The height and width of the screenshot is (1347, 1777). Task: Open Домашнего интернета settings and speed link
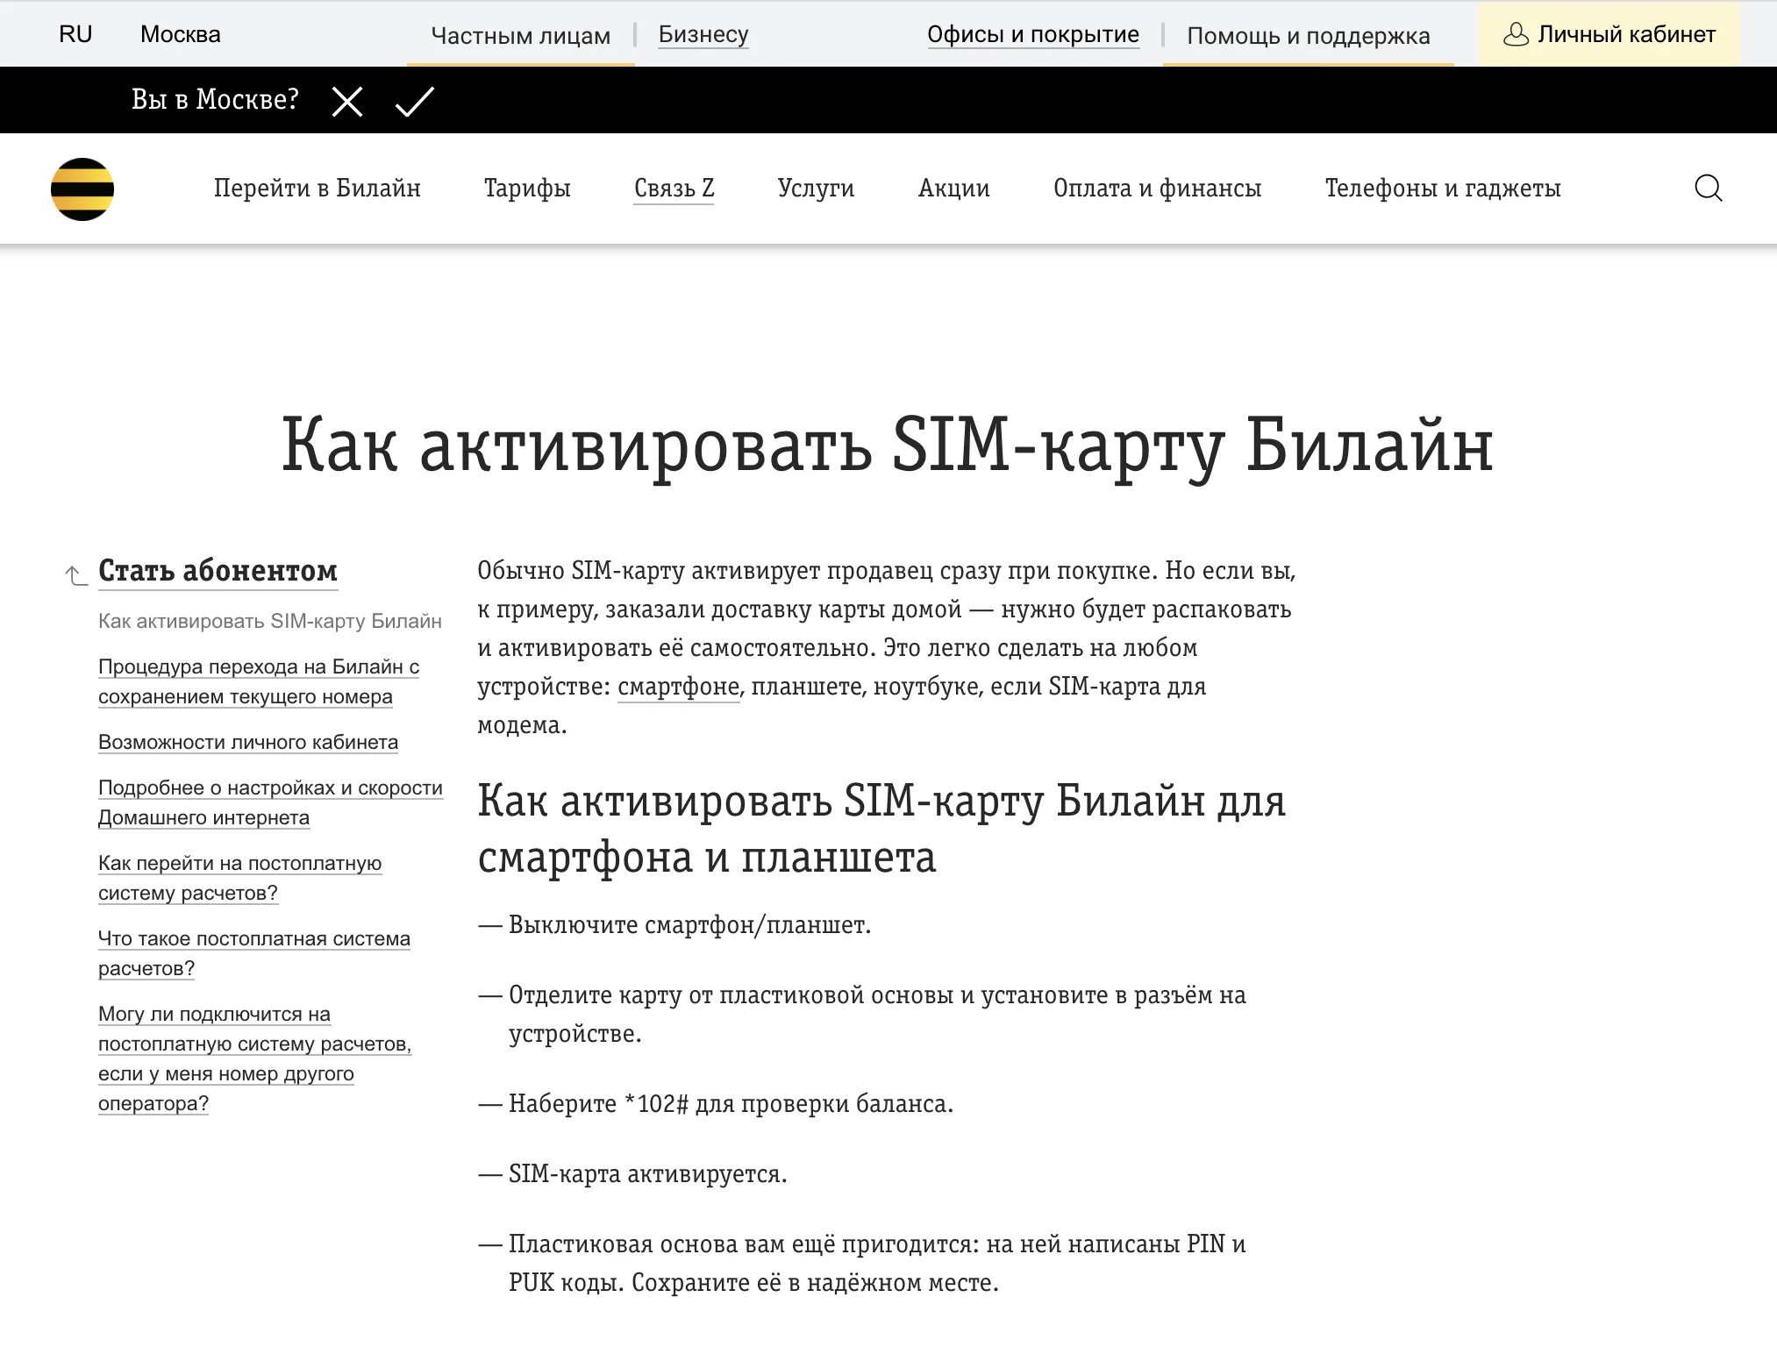[270, 802]
